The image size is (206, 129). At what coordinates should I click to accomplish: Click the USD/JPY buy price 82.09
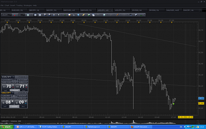click(21, 102)
